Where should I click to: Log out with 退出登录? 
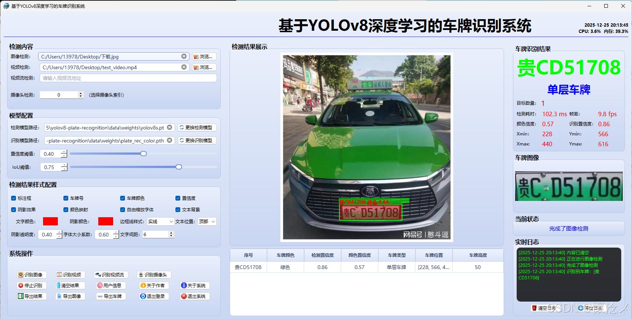154,296
